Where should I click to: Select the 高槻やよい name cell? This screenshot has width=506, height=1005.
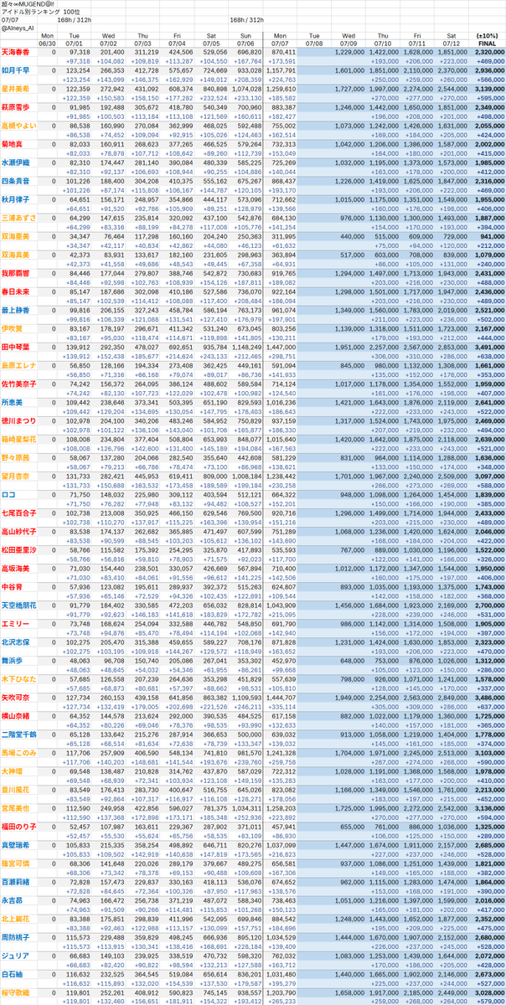(18, 124)
